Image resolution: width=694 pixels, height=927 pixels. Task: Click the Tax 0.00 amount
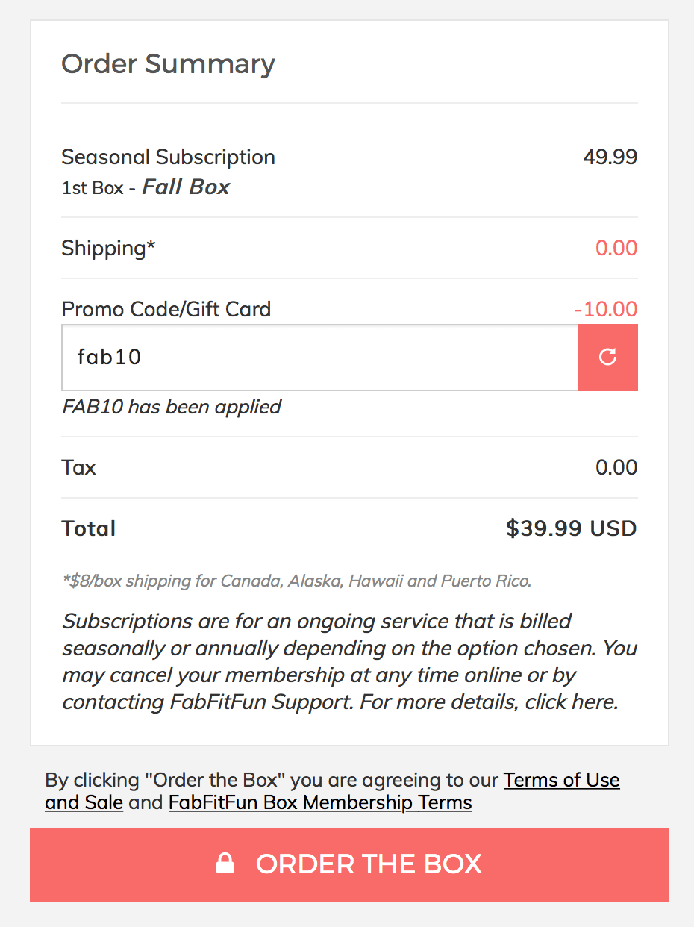pos(616,467)
